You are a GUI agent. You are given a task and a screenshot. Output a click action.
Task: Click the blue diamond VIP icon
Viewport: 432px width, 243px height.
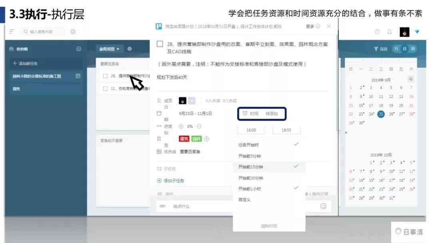[x=417, y=32]
